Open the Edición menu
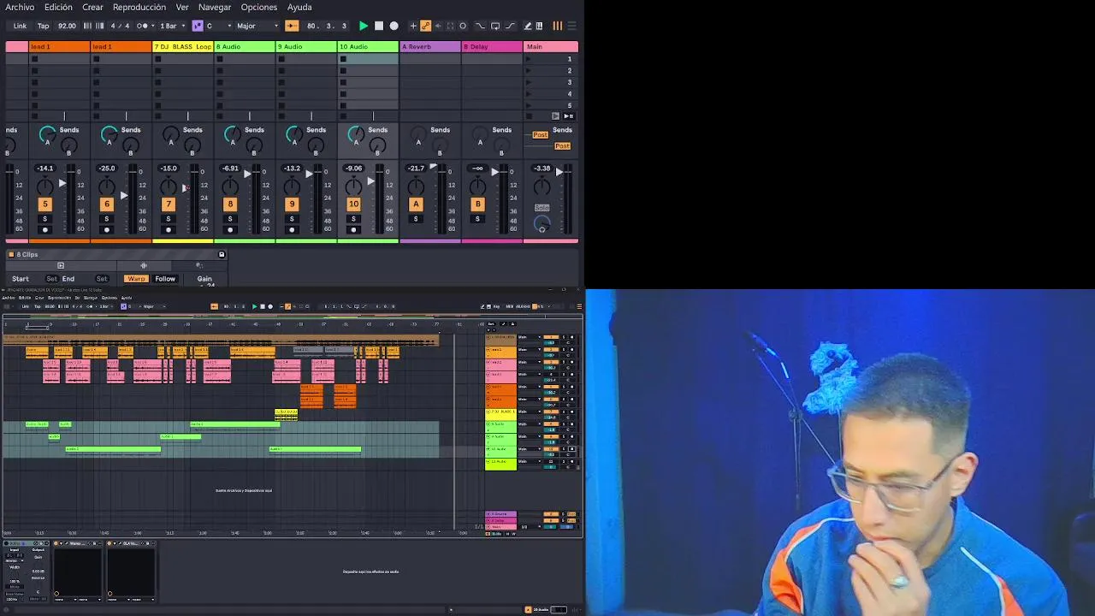This screenshot has height=616, width=1095. click(58, 7)
